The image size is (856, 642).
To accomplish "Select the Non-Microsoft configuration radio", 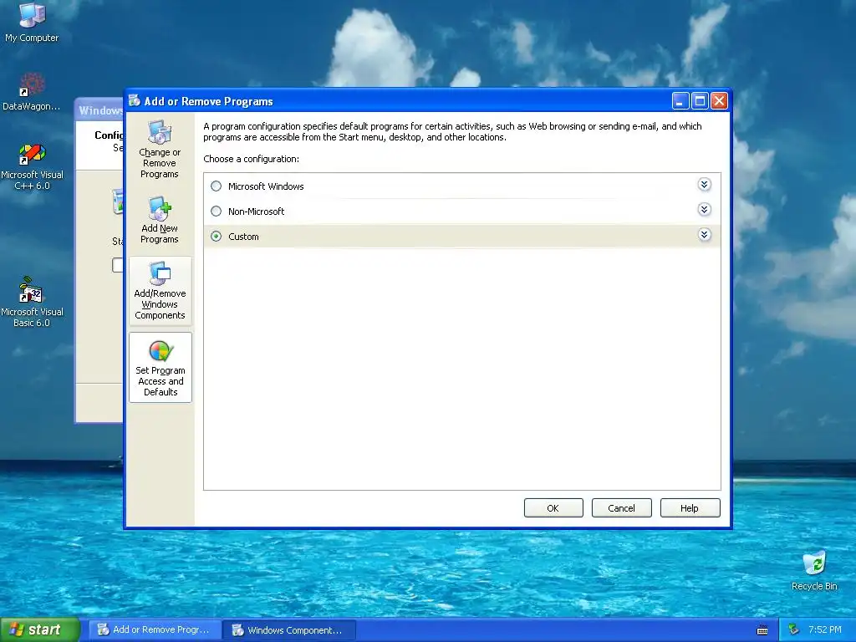I will [x=217, y=211].
